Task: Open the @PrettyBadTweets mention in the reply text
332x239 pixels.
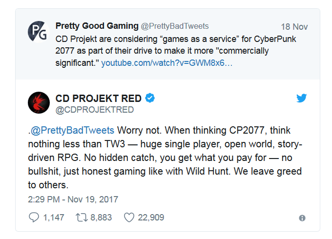Action: coord(72,130)
